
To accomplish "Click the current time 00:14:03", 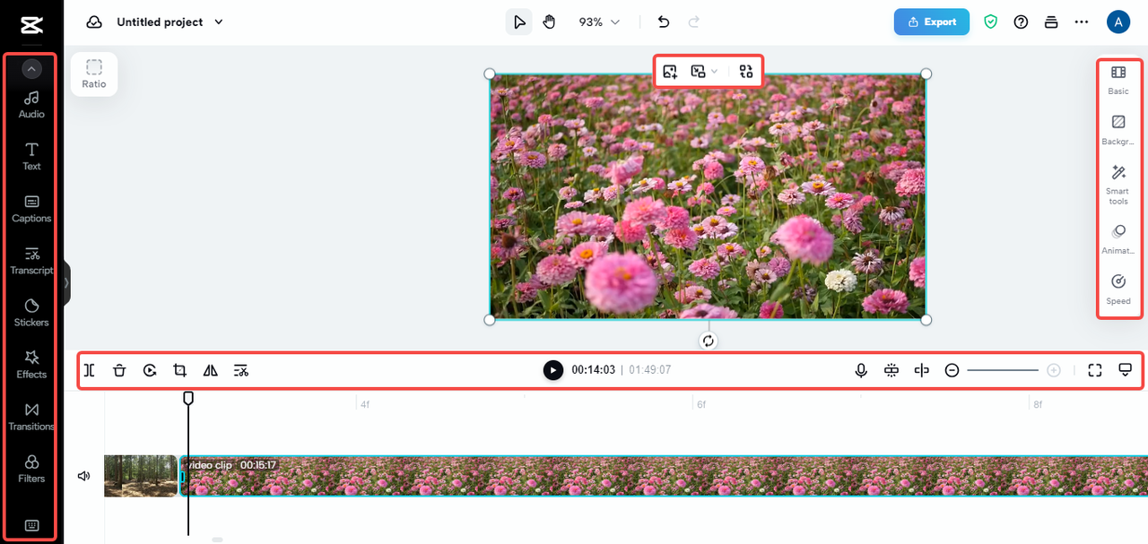I will pos(594,370).
